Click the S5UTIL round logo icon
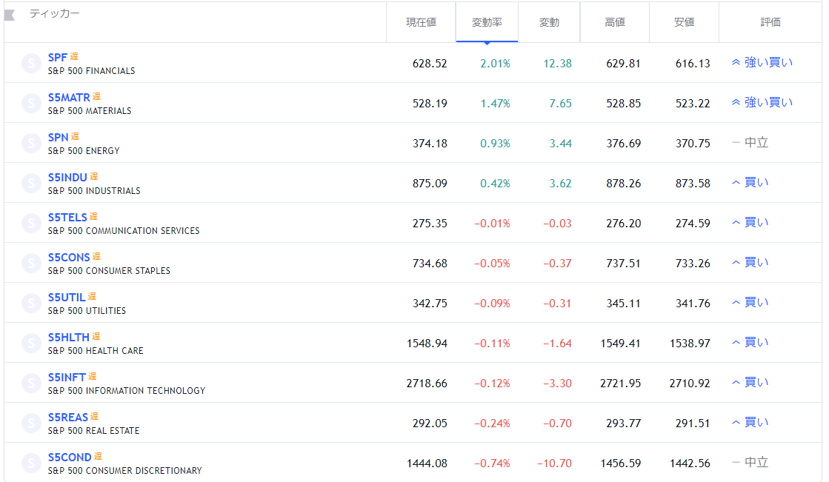 pyautogui.click(x=31, y=304)
